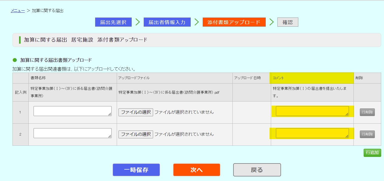Open file picker for row 1 via ファイルの選択
The width and height of the screenshot is (384, 181).
(135, 112)
